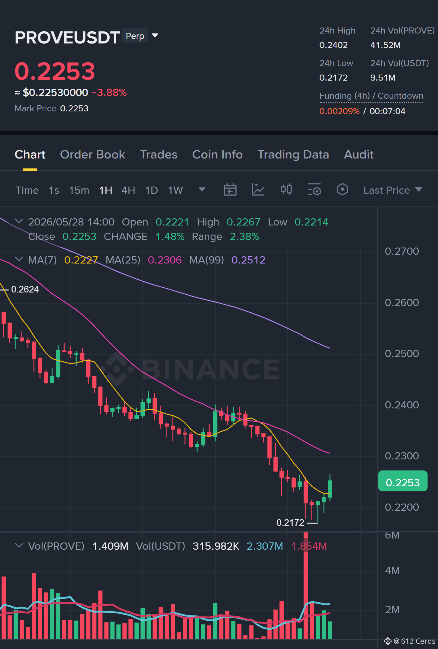Screen dimensions: 438x649
Task: Click the Binance logo watermark bottom right
Action: point(388,641)
